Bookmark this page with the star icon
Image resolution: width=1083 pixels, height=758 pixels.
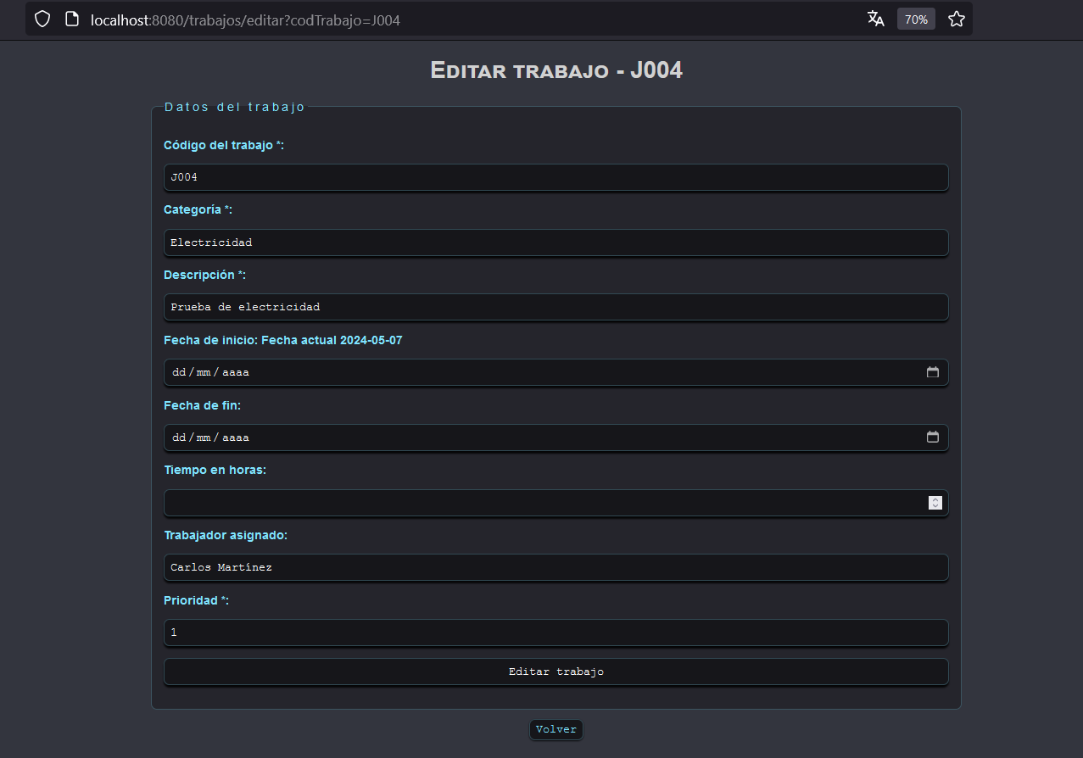coord(956,19)
